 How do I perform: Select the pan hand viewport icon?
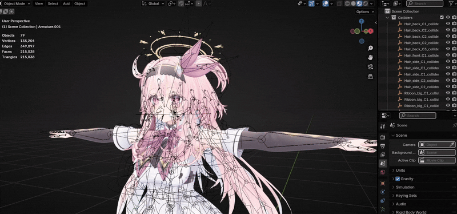[370, 58]
